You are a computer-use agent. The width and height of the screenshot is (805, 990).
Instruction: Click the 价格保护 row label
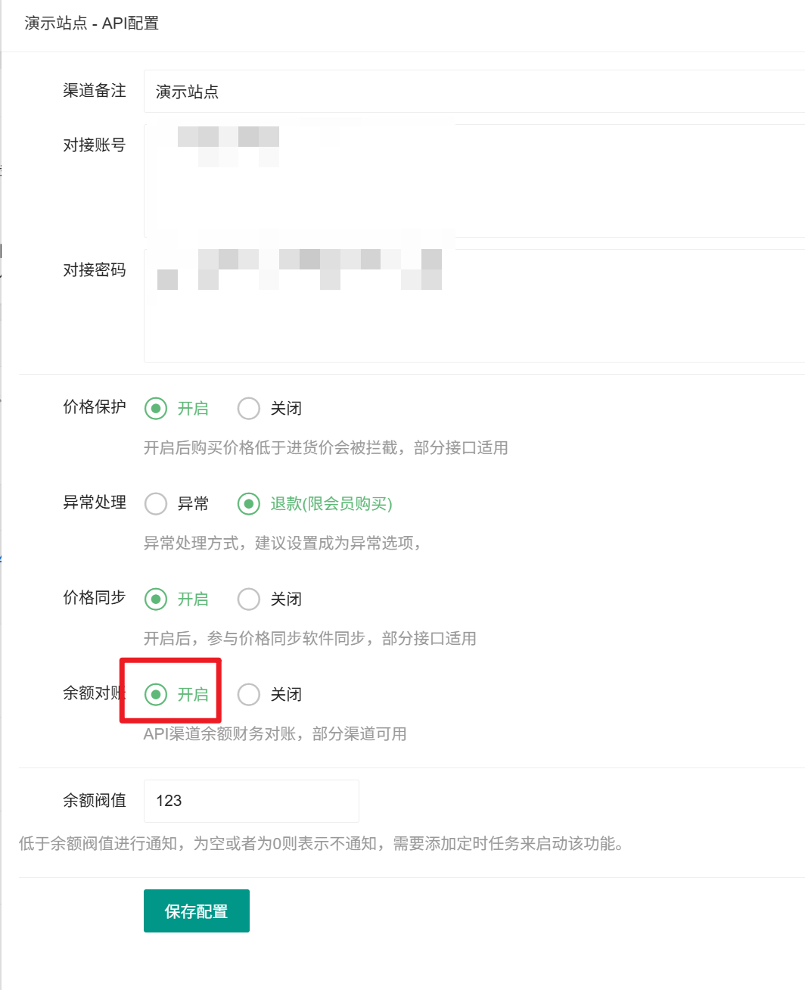(x=95, y=407)
